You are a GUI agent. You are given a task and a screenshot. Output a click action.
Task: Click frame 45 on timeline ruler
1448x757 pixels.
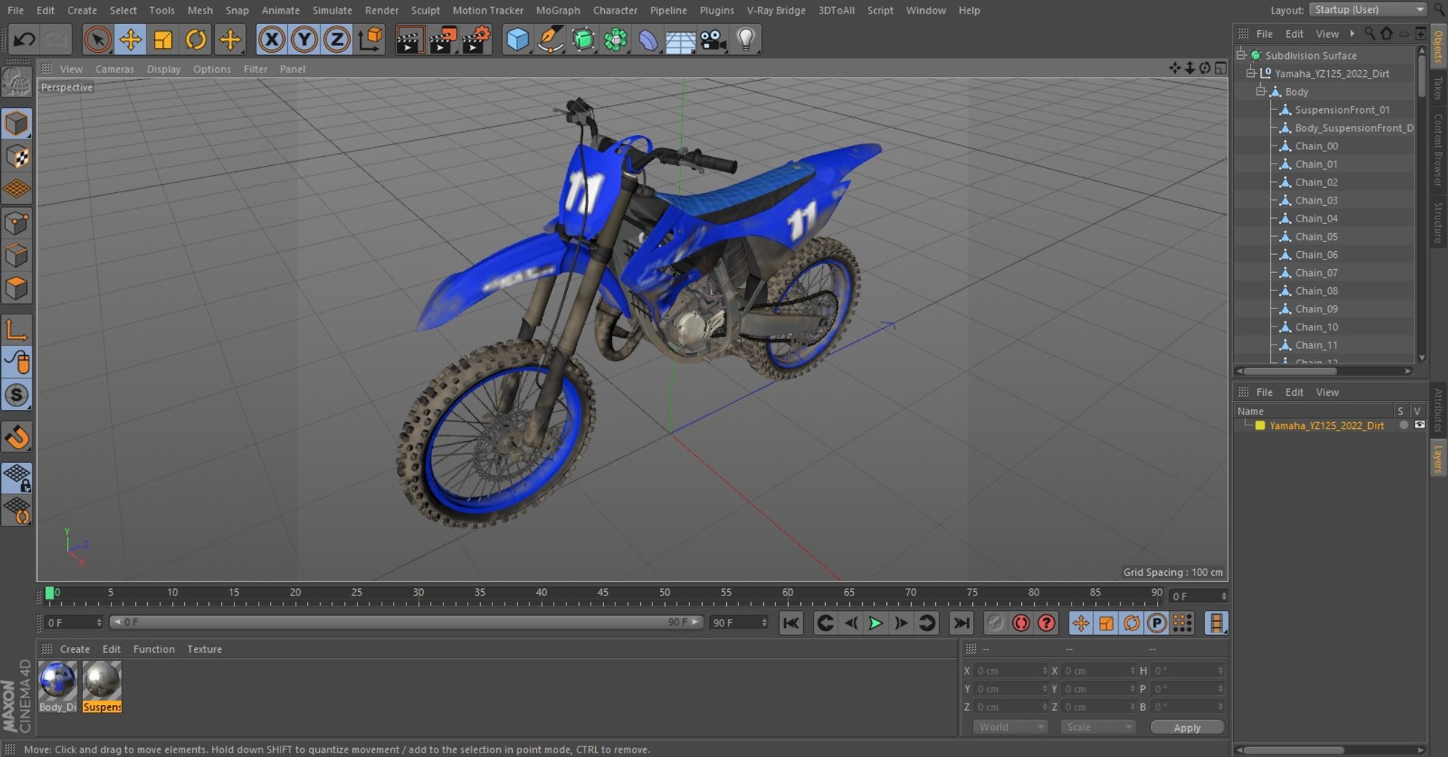(x=603, y=593)
